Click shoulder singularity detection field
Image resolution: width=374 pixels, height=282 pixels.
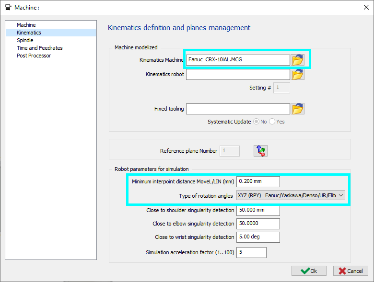coord(258,210)
